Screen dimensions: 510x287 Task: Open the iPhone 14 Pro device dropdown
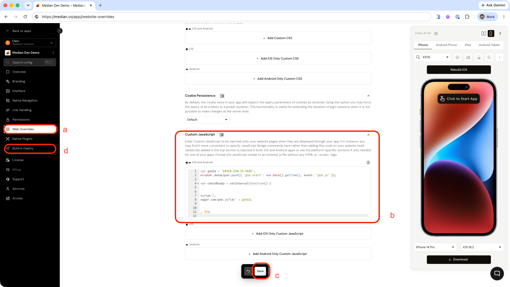pos(435,247)
